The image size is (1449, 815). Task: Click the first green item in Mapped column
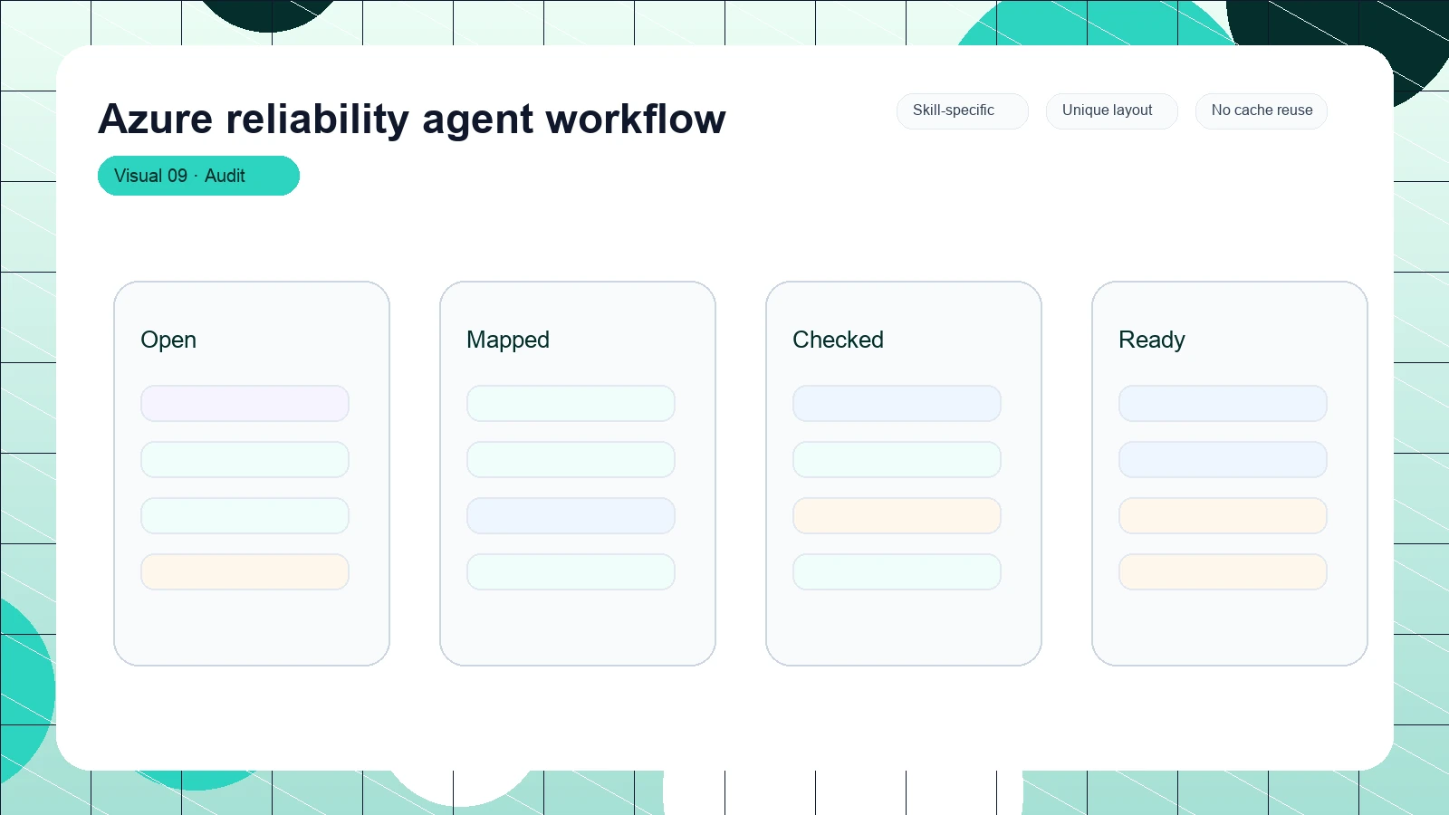click(x=571, y=404)
